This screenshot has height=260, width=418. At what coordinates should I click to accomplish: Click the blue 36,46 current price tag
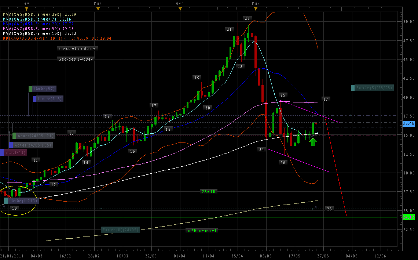pos(408,124)
